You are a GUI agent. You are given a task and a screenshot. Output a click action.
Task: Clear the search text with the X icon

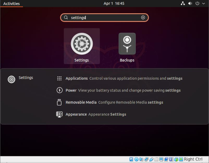pos(143,17)
